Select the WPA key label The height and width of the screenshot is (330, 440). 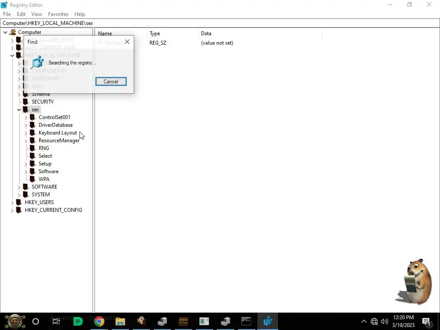[x=44, y=179]
